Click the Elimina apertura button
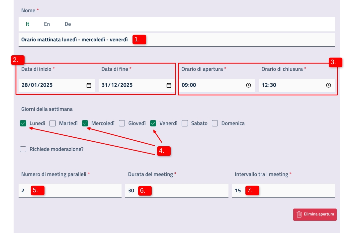The width and height of the screenshot is (350, 233). point(315,214)
